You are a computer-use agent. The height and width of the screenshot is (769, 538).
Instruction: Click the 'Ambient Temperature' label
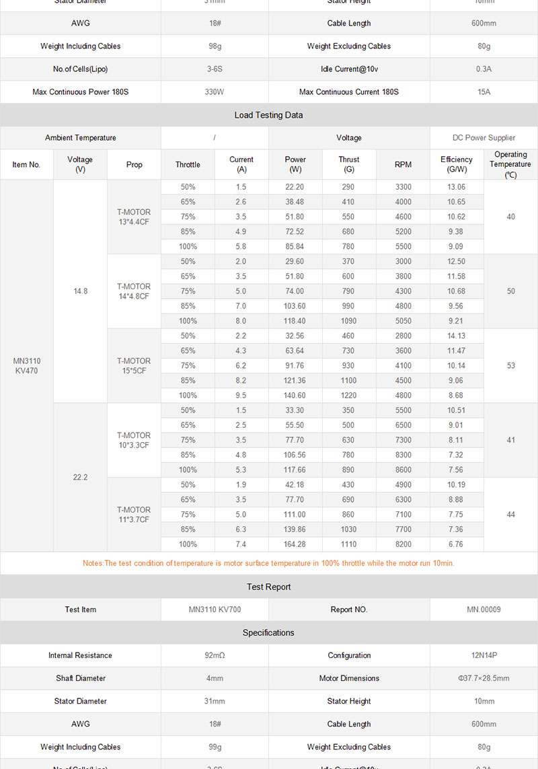tap(81, 138)
